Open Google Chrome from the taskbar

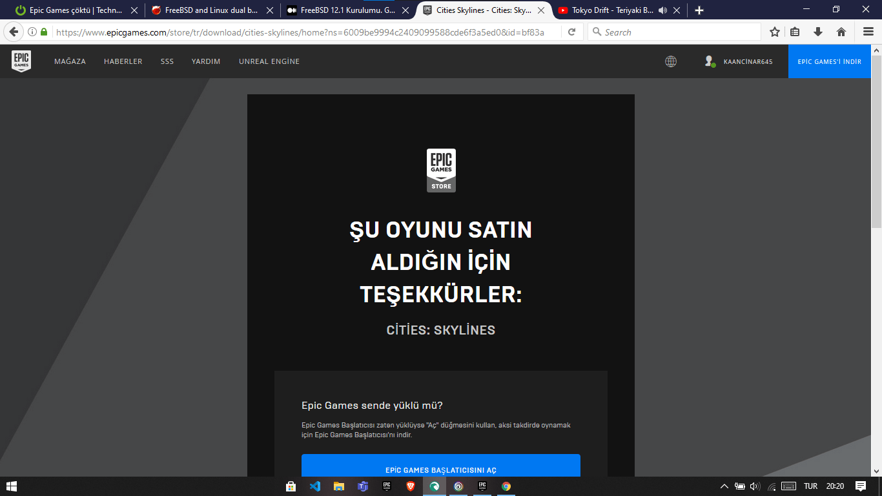[506, 486]
